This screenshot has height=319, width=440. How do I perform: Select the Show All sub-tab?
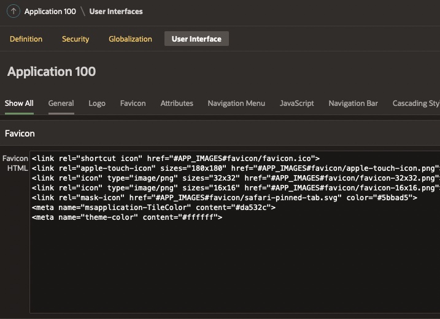[19, 103]
